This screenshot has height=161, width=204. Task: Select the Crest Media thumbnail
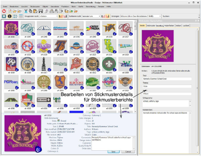tap(93, 28)
